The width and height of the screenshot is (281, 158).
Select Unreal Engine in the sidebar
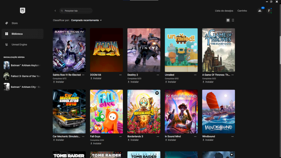19,45
